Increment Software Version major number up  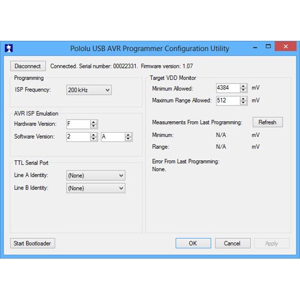click(94, 135)
